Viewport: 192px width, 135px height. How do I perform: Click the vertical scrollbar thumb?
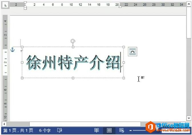pyautogui.click(x=189, y=23)
